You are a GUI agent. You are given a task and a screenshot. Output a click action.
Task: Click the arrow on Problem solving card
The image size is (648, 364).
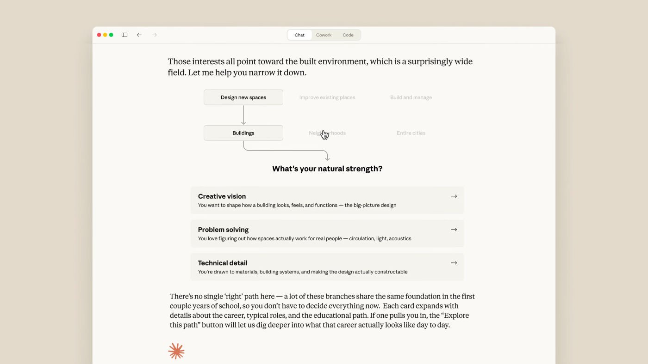click(x=454, y=230)
